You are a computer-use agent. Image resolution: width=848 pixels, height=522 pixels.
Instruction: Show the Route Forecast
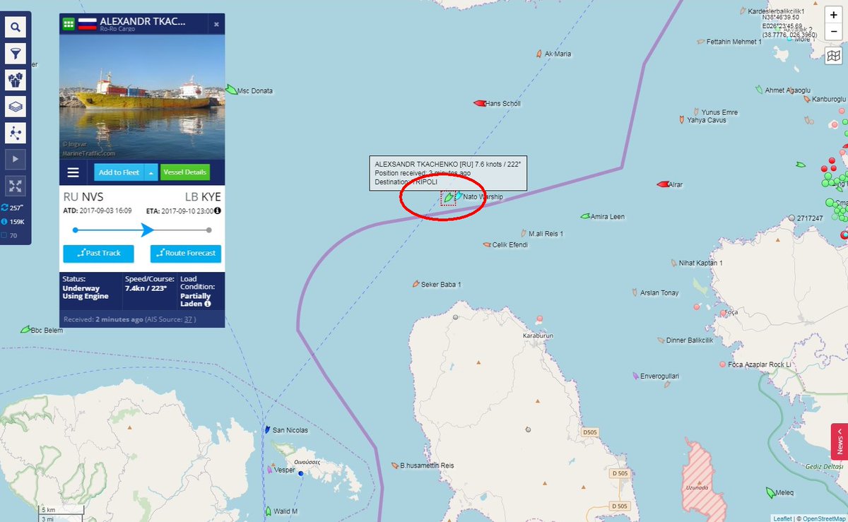click(x=186, y=253)
